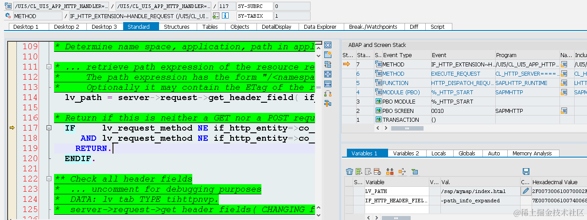Open the Data Explorer tab
This screenshot has width=587, height=220.
point(320,27)
